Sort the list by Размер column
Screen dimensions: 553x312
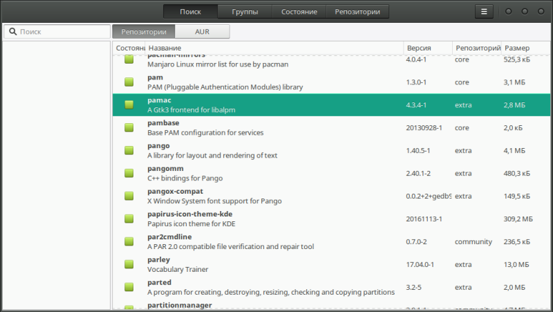pos(525,48)
